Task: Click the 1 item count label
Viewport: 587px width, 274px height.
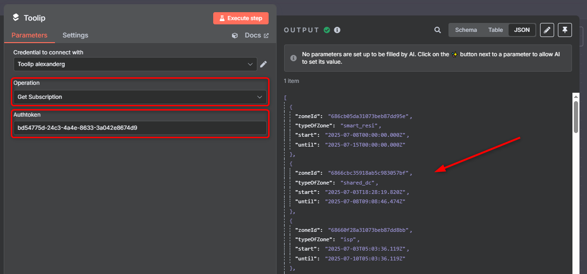Action: pyautogui.click(x=291, y=81)
